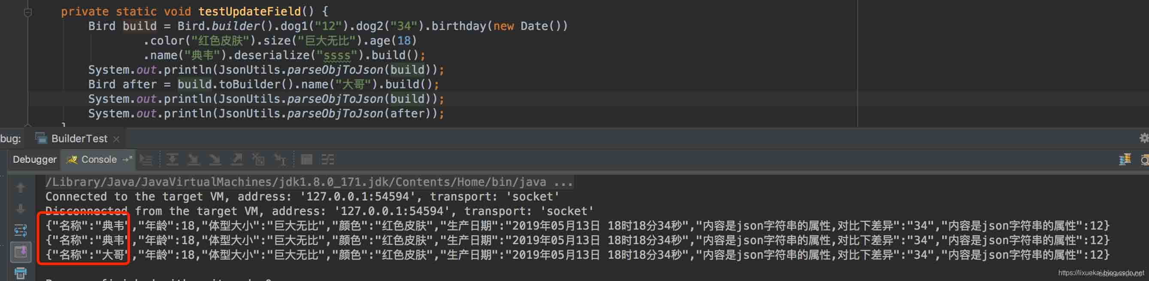Click the Step Over debugger icon
This screenshot has height=281, width=1149.
click(172, 159)
